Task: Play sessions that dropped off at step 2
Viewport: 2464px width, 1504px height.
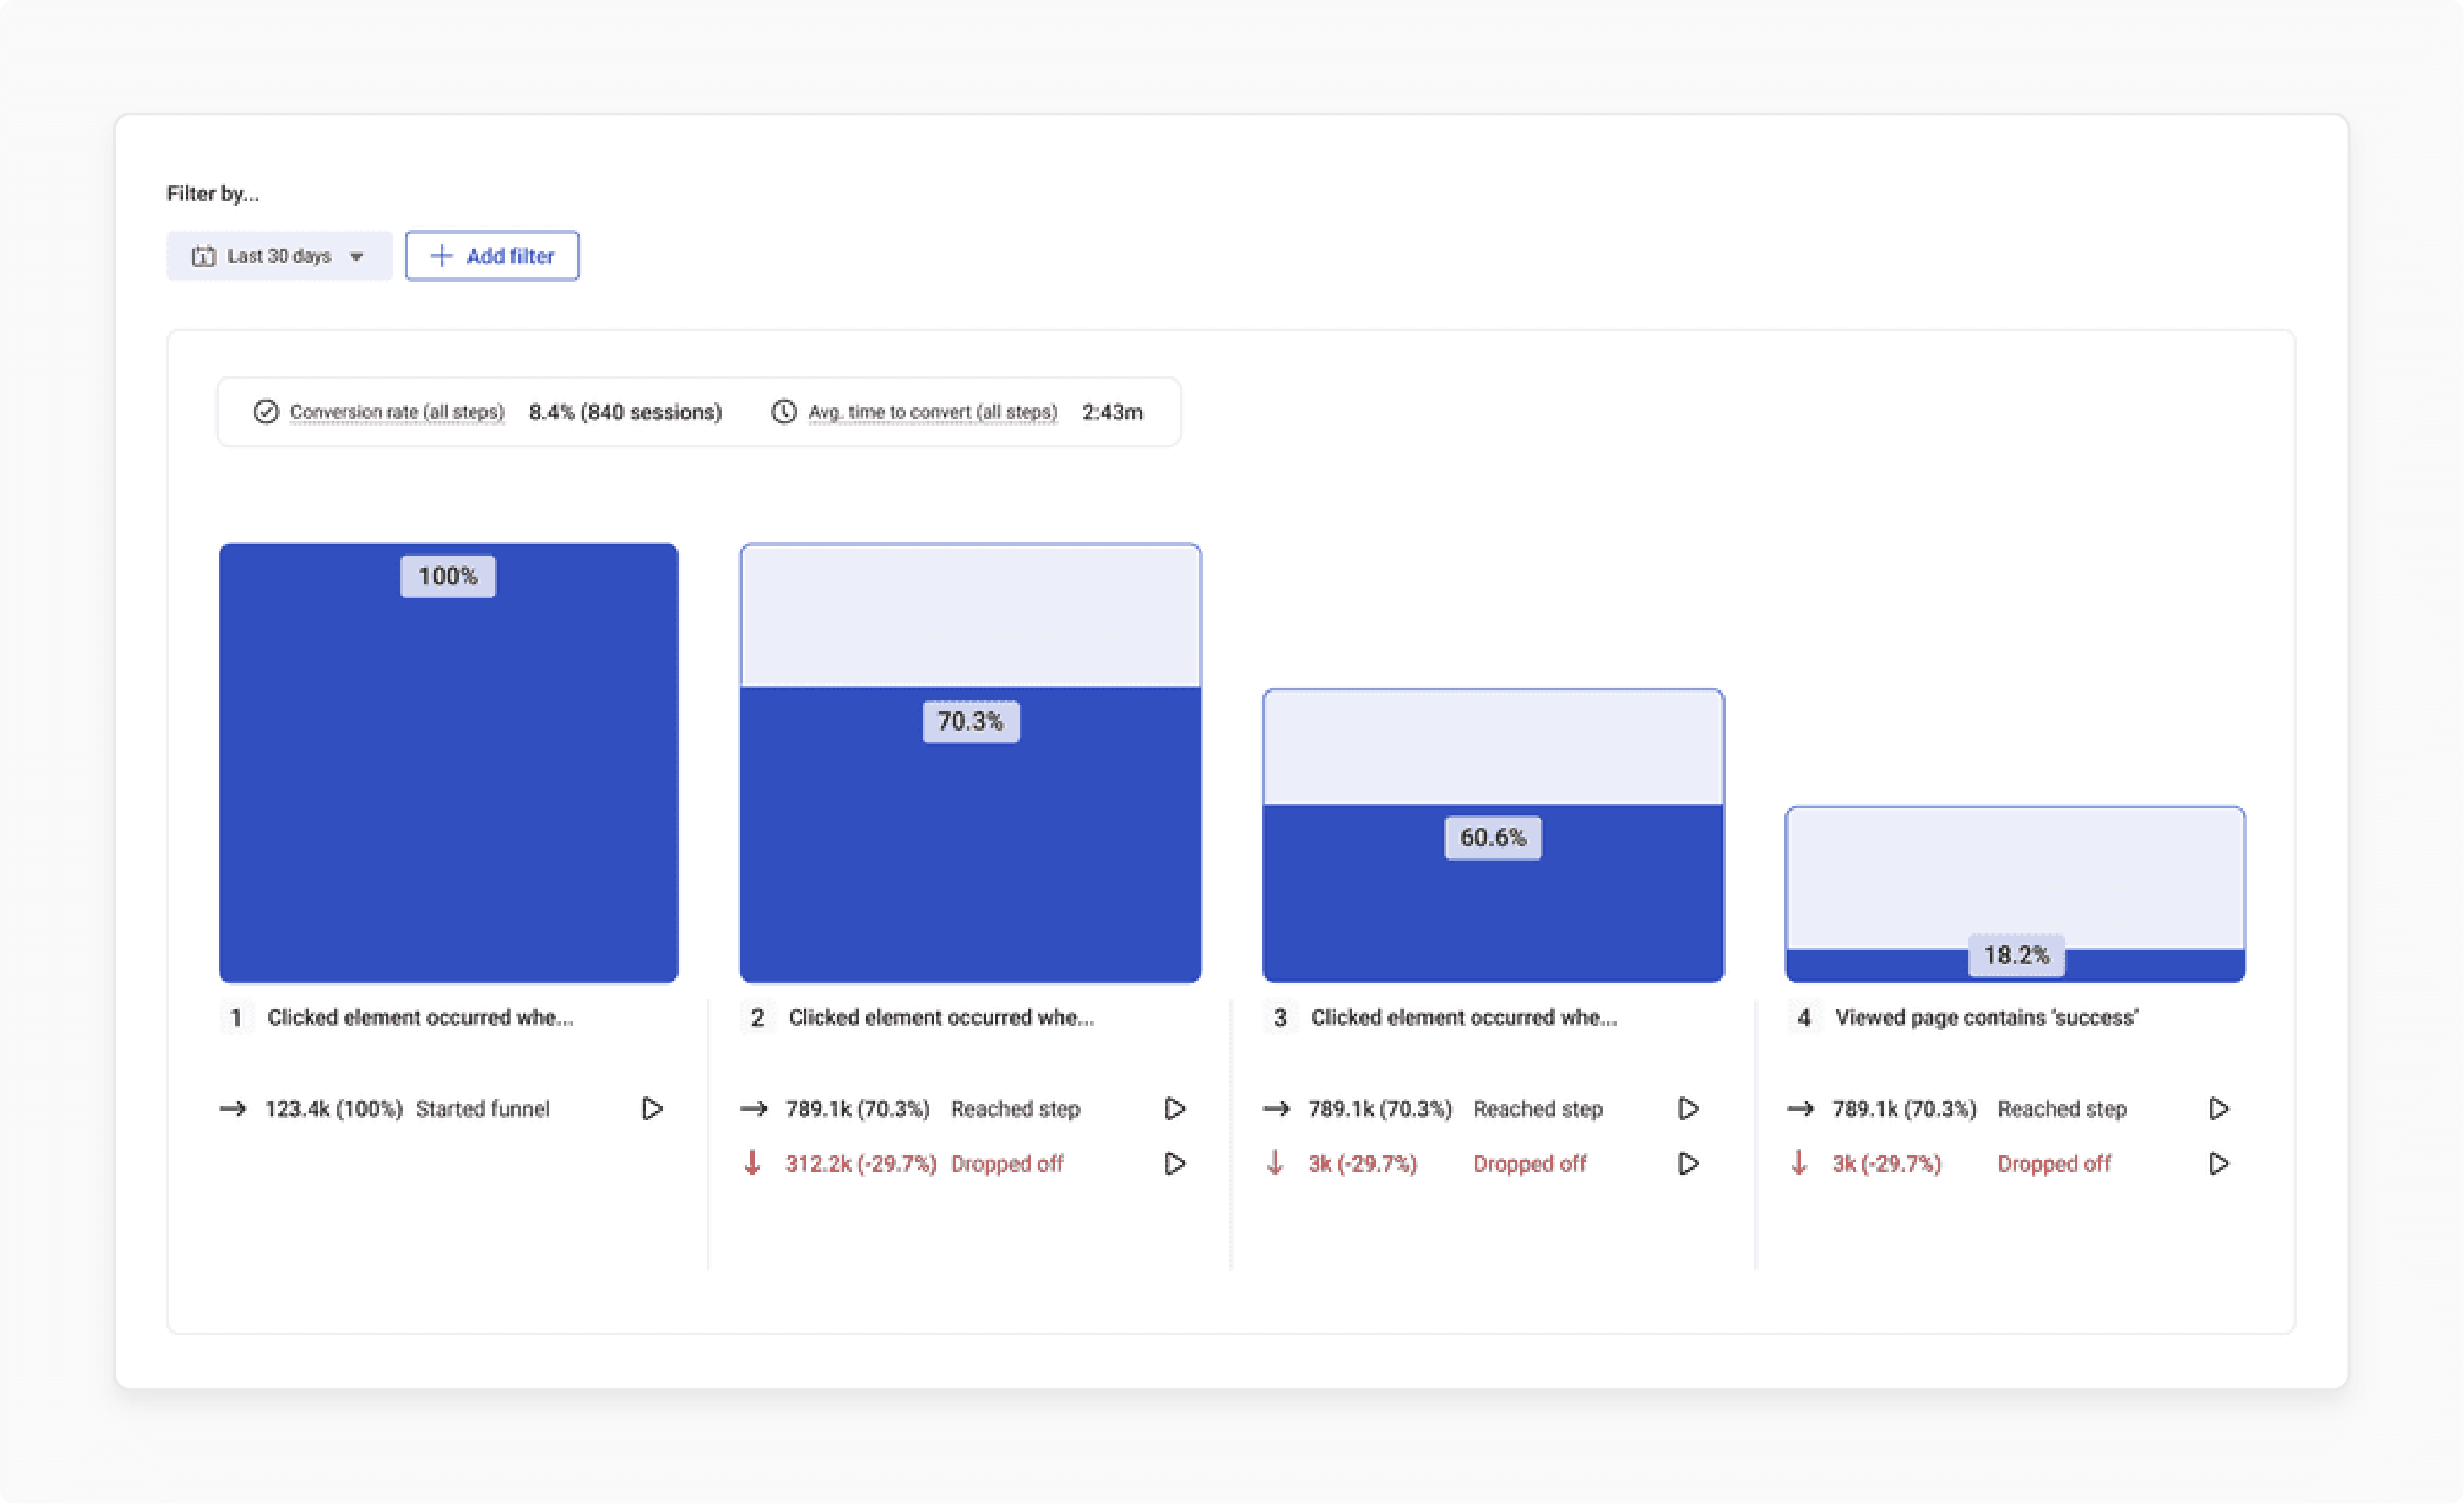Action: click(1175, 1164)
